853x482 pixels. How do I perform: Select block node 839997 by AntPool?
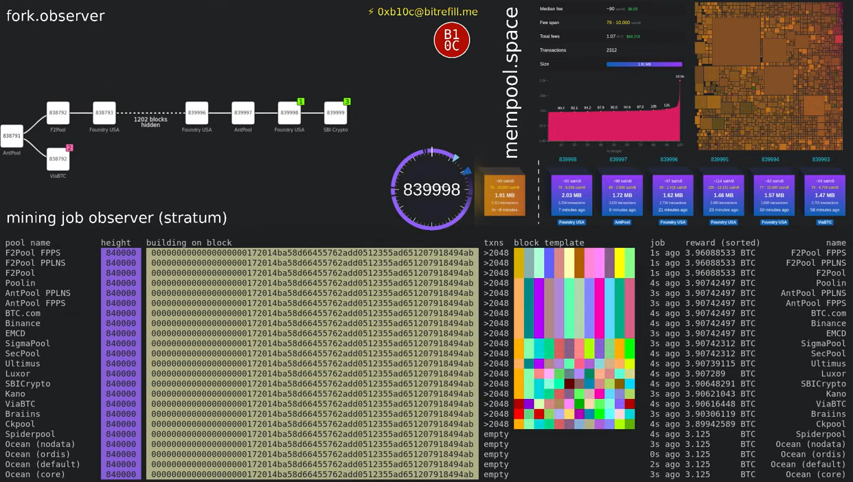click(x=243, y=113)
